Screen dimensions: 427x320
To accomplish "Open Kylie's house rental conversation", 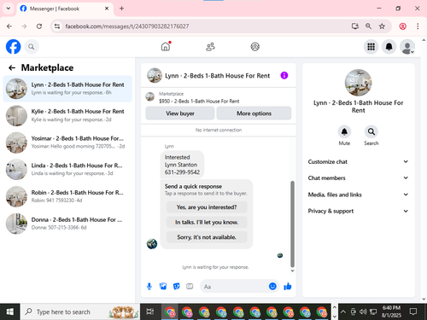I will point(67,115).
